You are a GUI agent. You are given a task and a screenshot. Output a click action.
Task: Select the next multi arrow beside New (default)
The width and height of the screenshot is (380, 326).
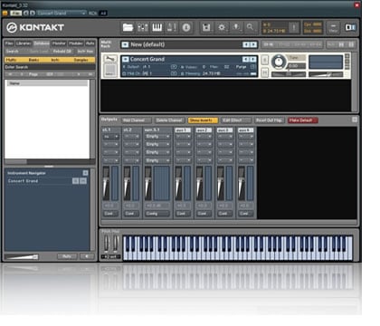(x=253, y=44)
